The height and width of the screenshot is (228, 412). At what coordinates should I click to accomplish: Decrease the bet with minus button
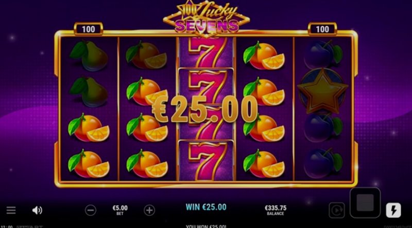coord(91,210)
